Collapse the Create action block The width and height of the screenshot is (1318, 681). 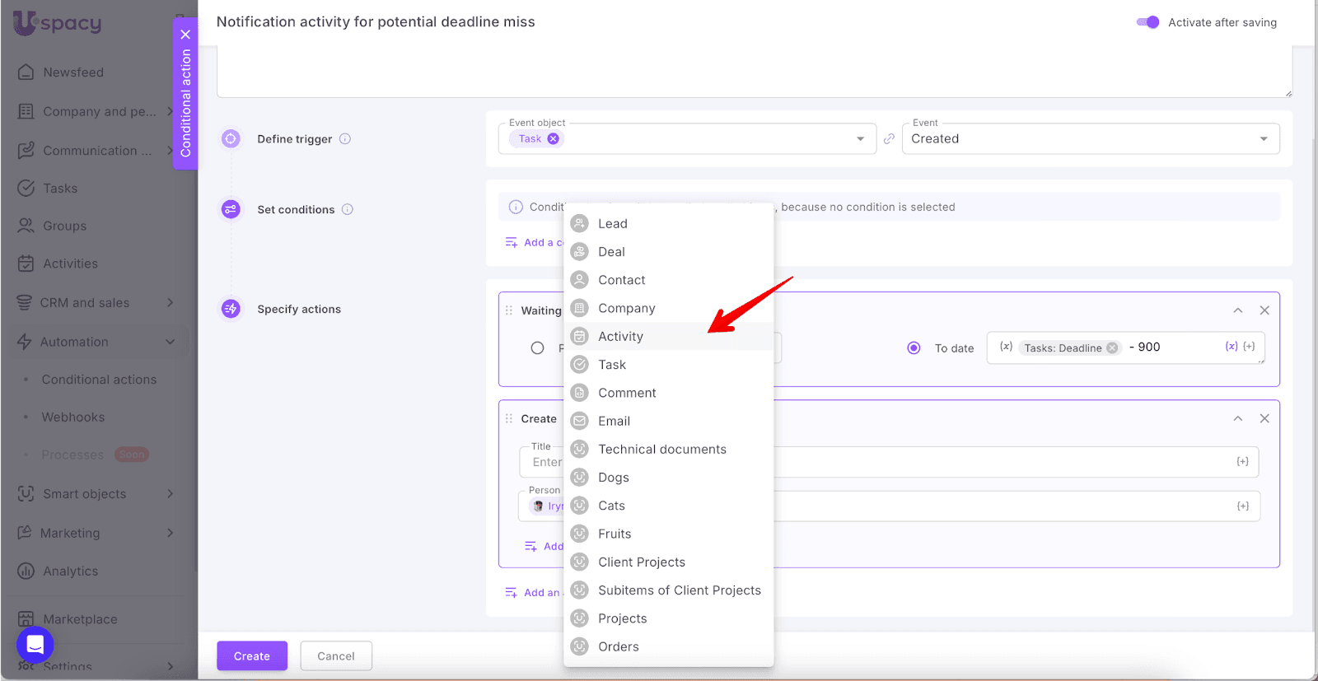[x=1237, y=419]
